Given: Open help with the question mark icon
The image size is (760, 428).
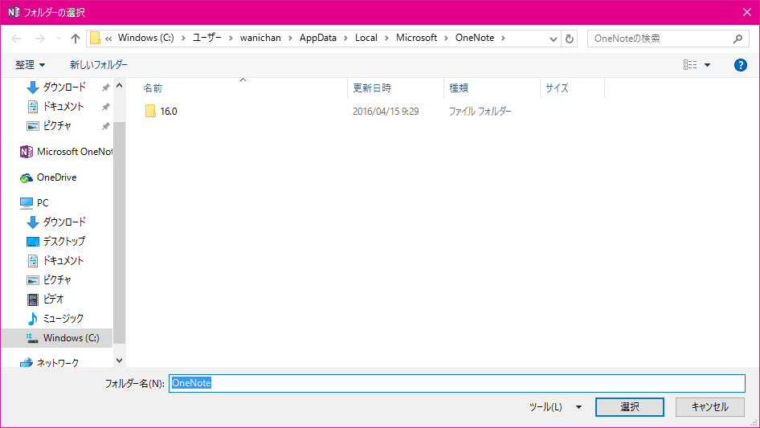Looking at the screenshot, I should pos(740,65).
